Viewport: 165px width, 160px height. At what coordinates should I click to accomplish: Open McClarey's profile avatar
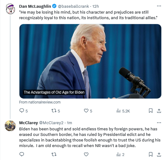[x=10, y=126]
